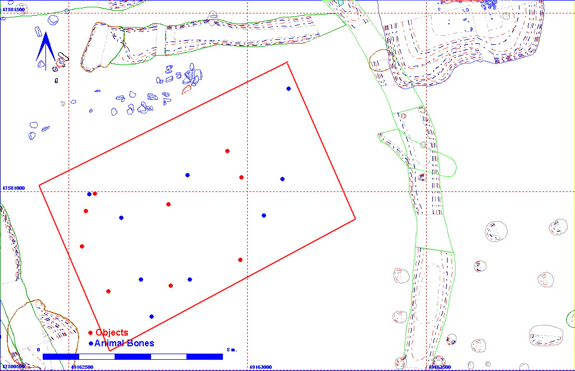Click the 5 m. scale label
This screenshot has width=575, height=371.
(x=232, y=350)
